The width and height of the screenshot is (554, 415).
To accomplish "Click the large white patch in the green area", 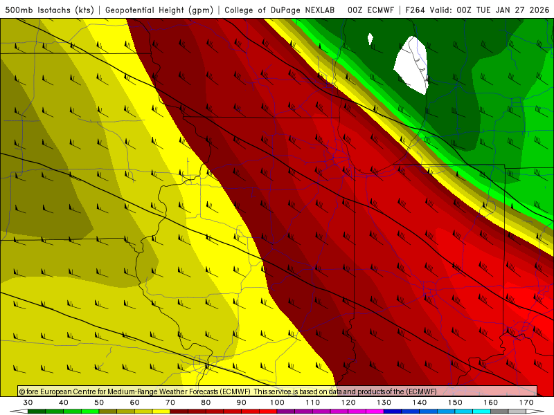I will 412,65.
